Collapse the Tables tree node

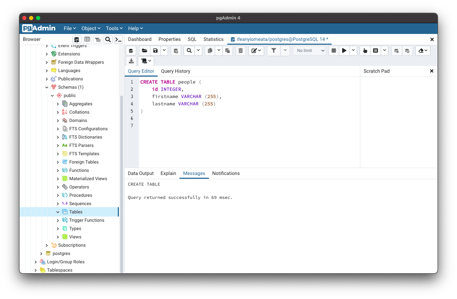click(58, 212)
